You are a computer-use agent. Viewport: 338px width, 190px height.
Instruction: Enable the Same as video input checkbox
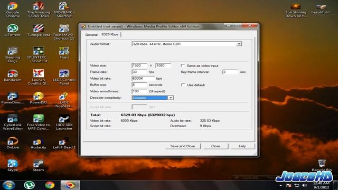click(x=183, y=65)
